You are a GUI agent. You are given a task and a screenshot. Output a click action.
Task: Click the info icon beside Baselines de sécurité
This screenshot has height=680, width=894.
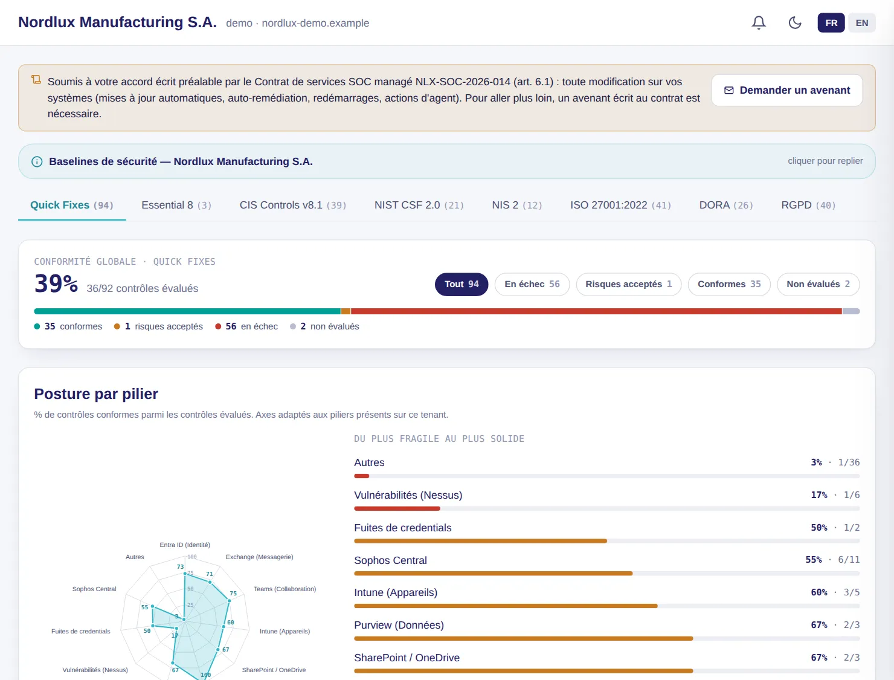pyautogui.click(x=37, y=161)
